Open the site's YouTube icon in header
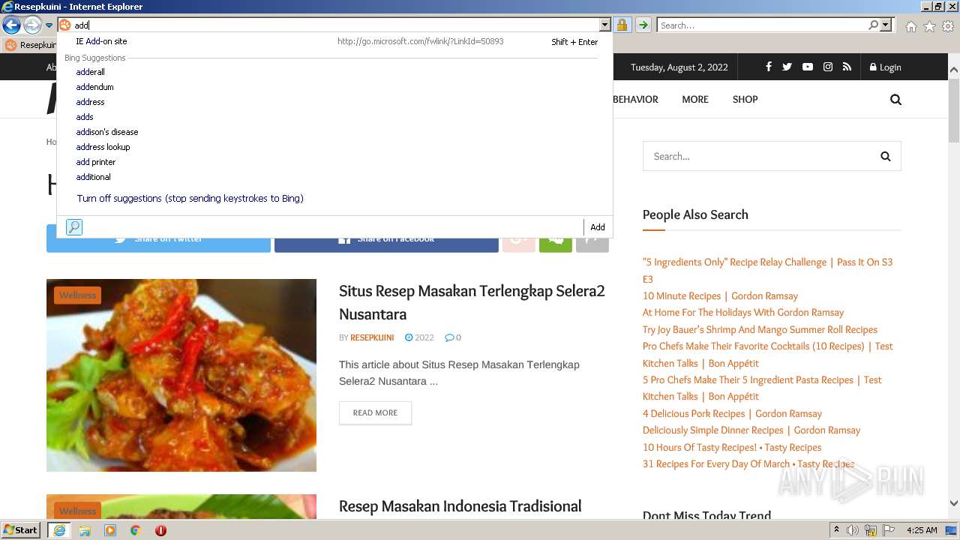The image size is (960, 540). pos(807,67)
